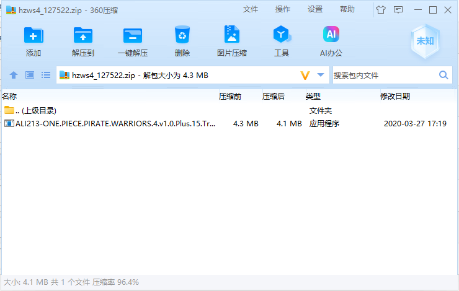Image resolution: width=459 pixels, height=291 pixels.
Task: Click the status bar 压缩率 96.4% text
Action: (x=115, y=282)
